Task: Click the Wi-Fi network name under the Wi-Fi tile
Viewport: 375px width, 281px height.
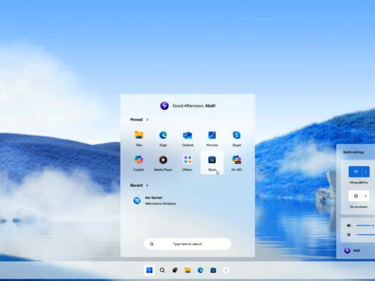Action: pos(359,182)
